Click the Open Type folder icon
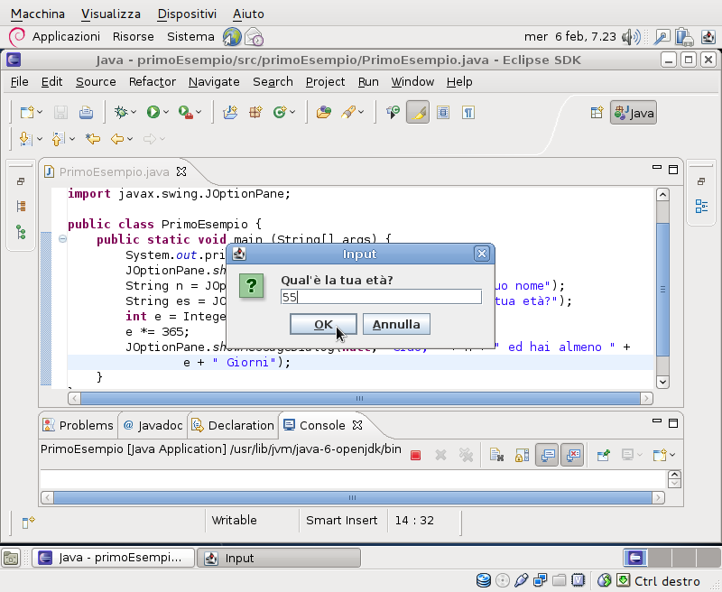Screen dimensions: 722x592 (x=324, y=112)
